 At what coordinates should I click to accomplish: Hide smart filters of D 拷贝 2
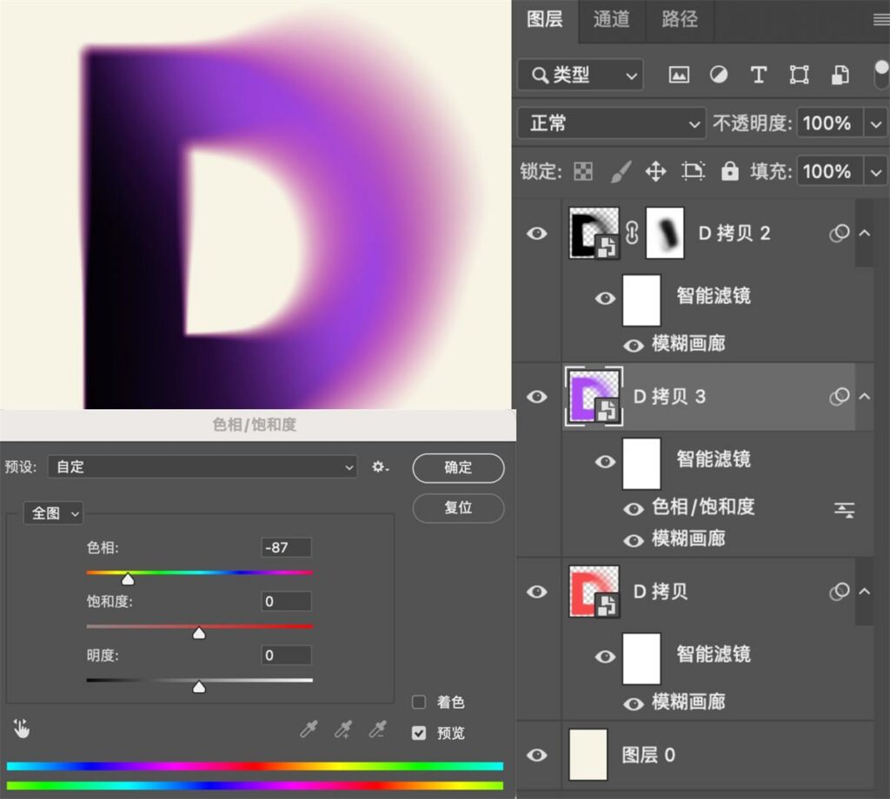tap(605, 298)
